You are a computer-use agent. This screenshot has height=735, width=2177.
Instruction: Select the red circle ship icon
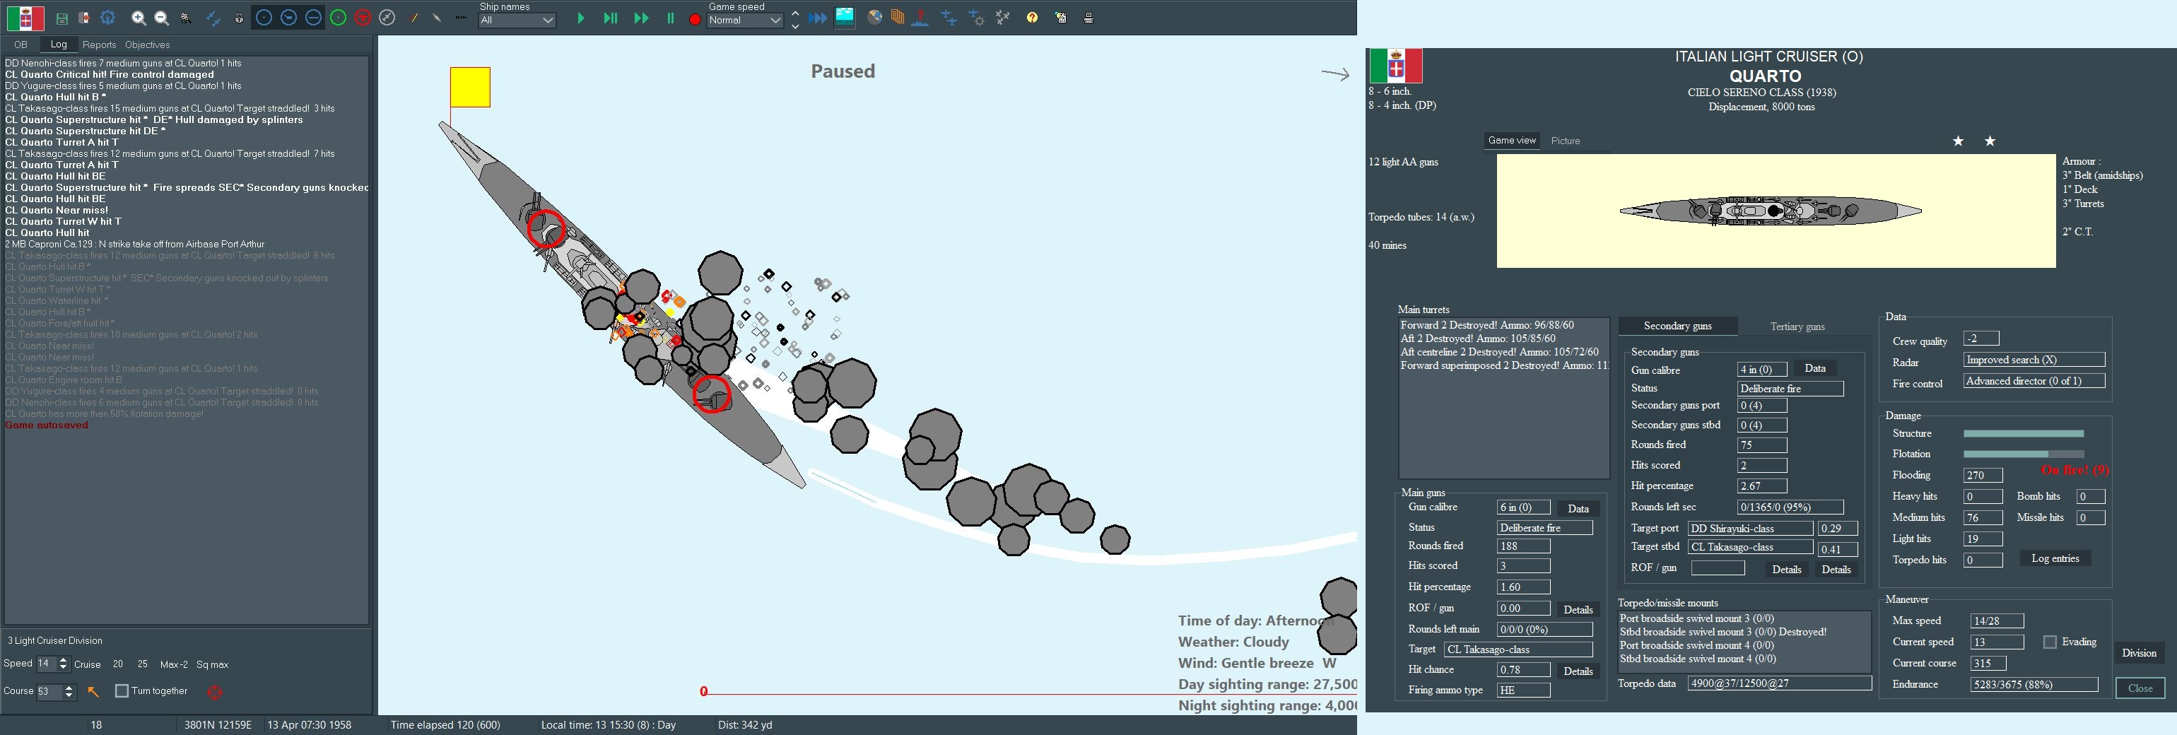coord(363,18)
